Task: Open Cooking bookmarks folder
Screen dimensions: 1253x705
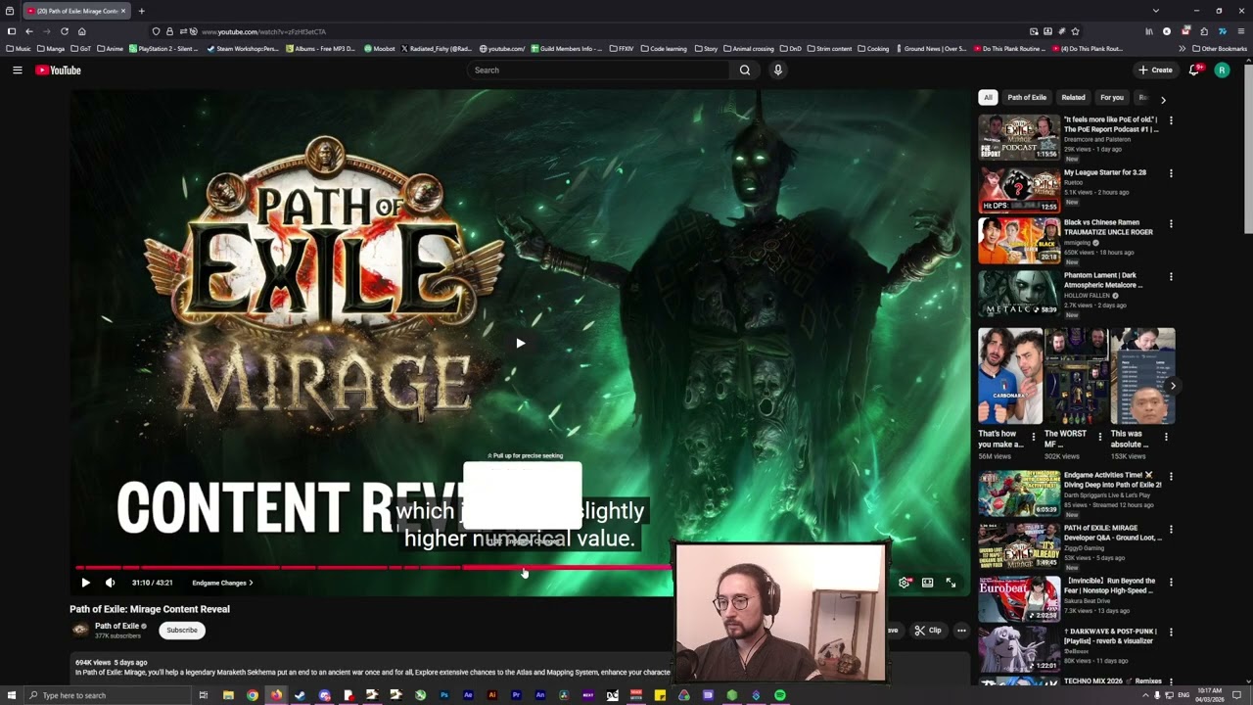Action: coord(872,48)
